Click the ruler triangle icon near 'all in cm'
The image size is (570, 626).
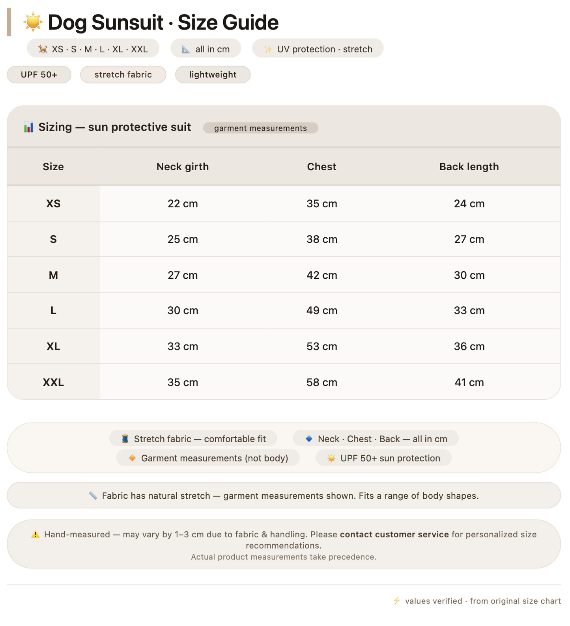(x=186, y=49)
